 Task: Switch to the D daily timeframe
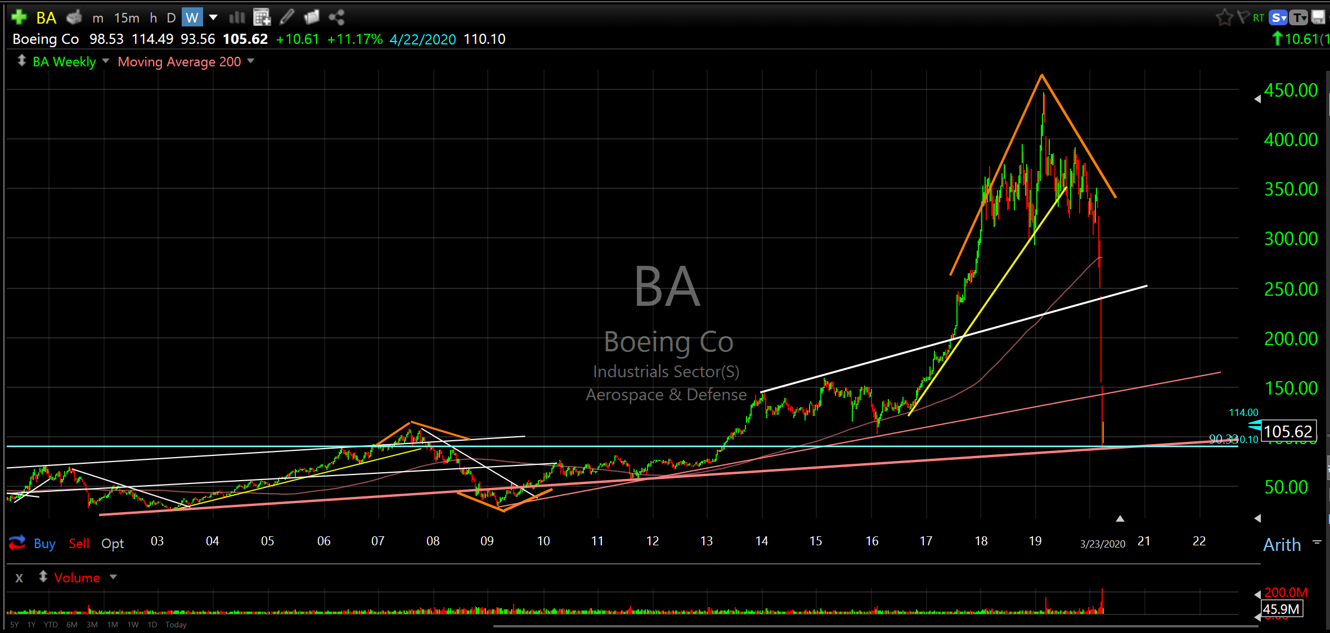tap(171, 18)
